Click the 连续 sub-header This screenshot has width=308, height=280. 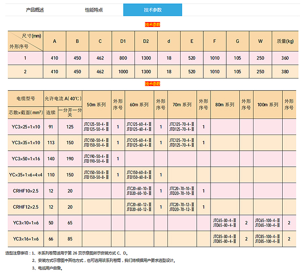click(51, 113)
